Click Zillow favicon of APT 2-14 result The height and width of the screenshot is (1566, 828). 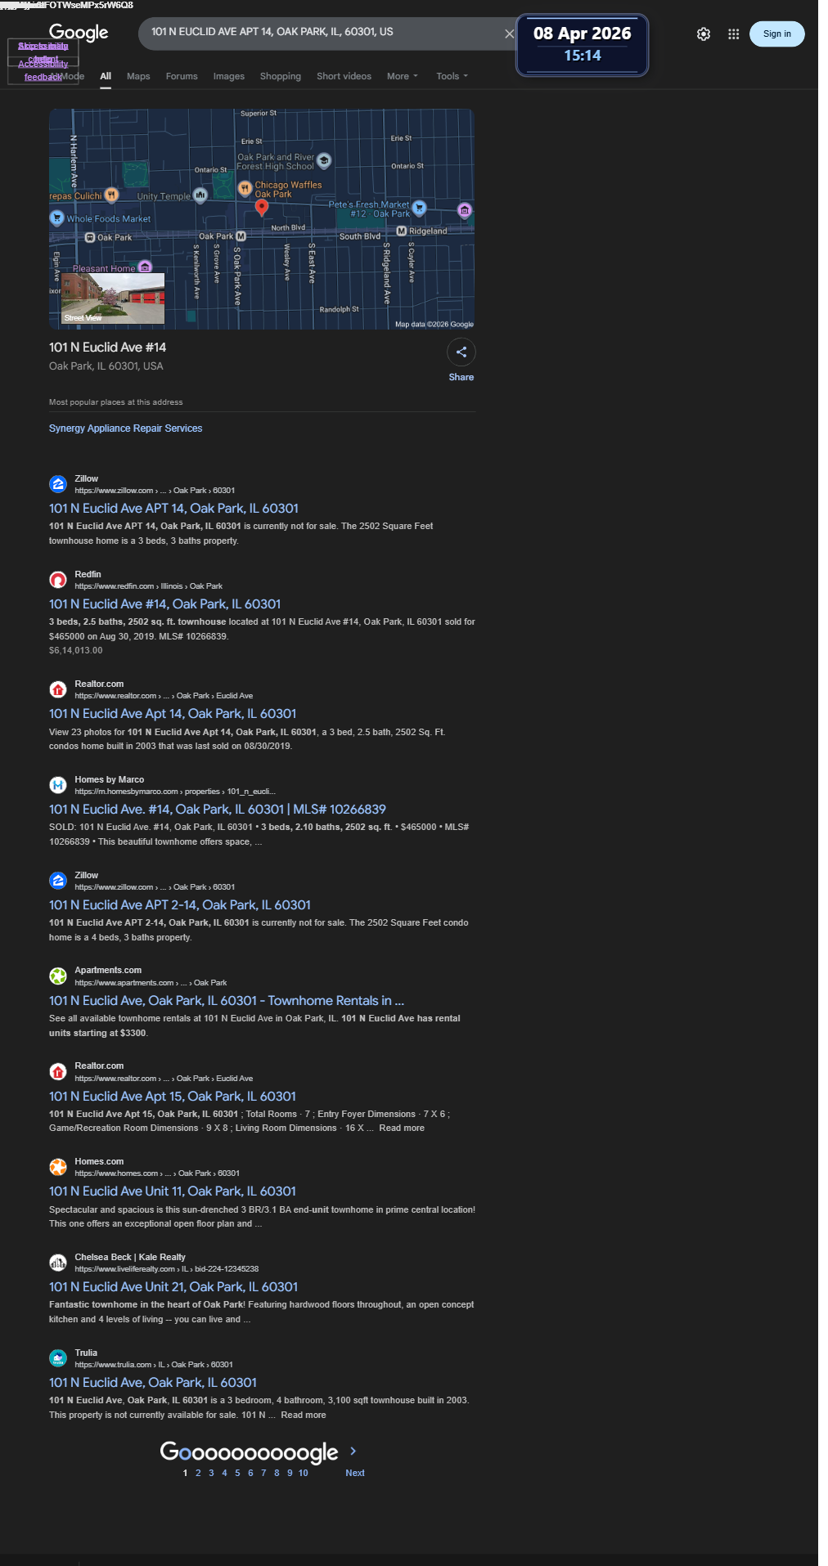tap(58, 881)
